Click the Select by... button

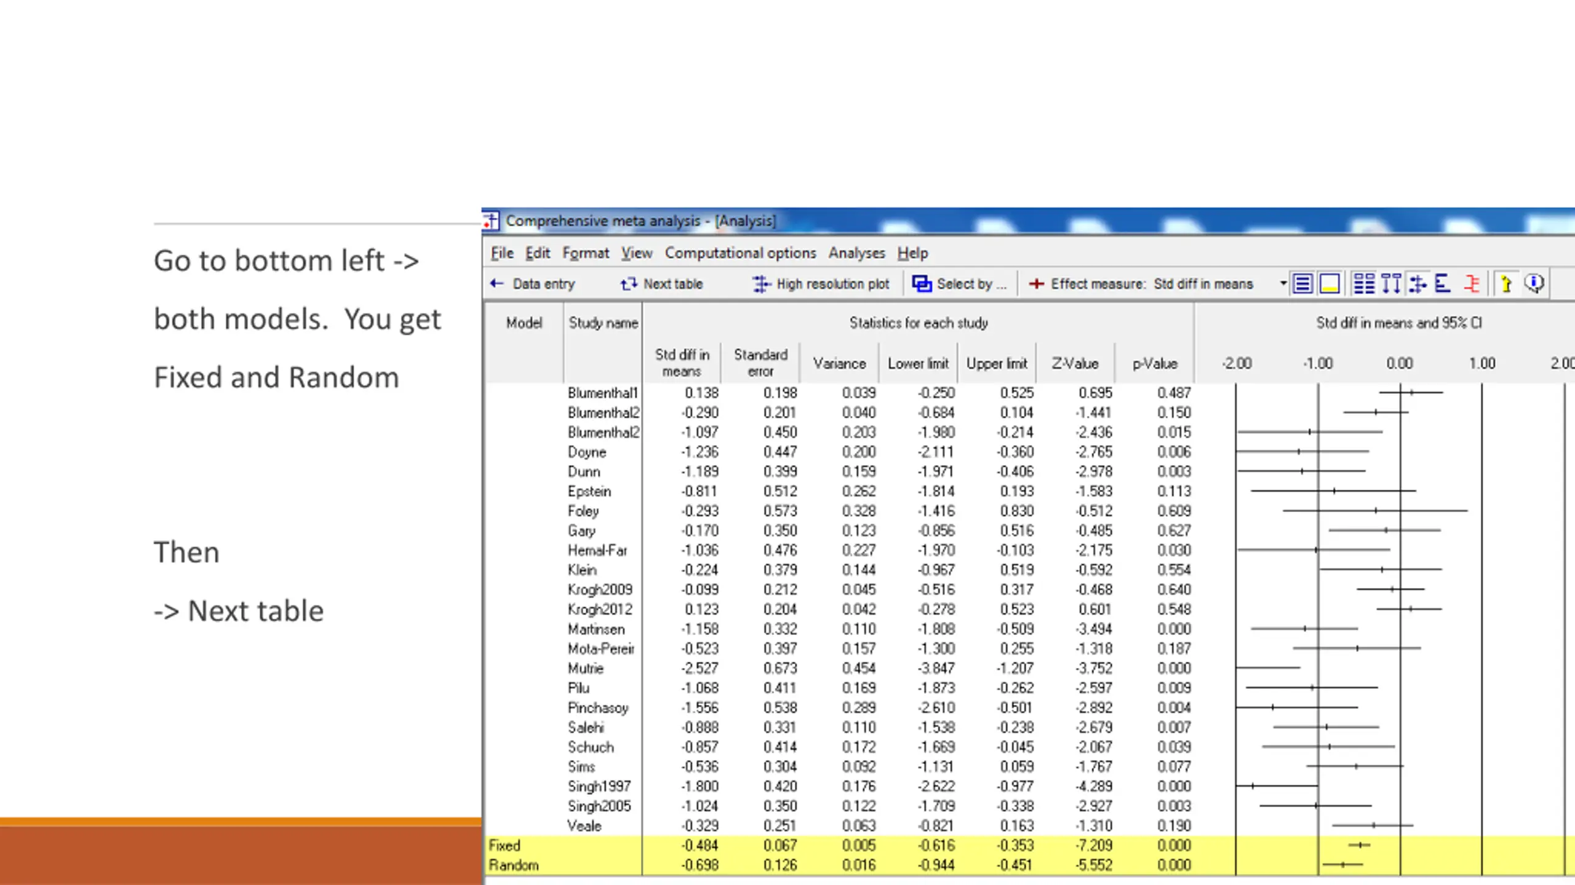pyautogui.click(x=959, y=284)
